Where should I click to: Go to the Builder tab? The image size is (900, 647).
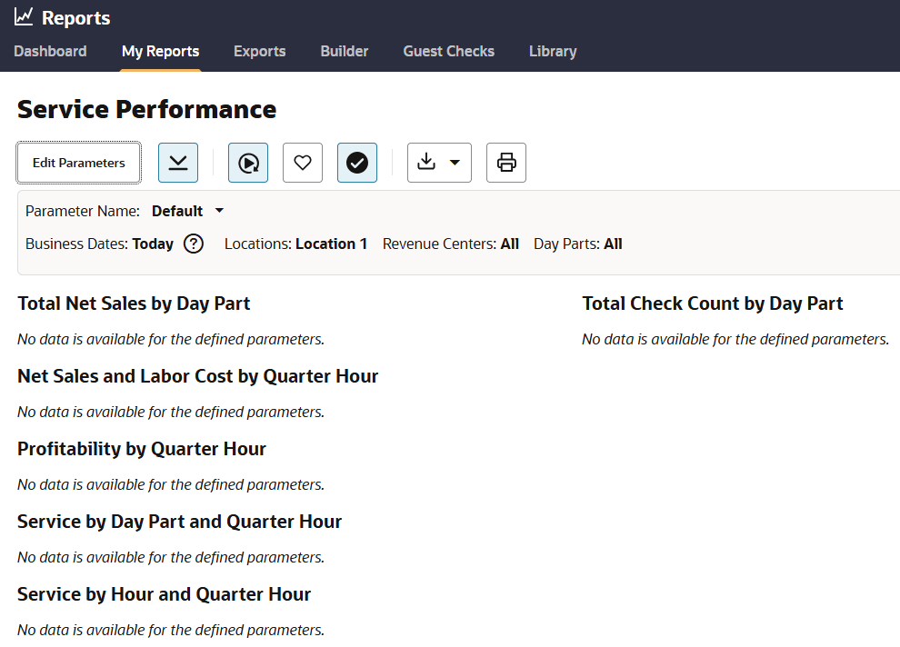(345, 51)
